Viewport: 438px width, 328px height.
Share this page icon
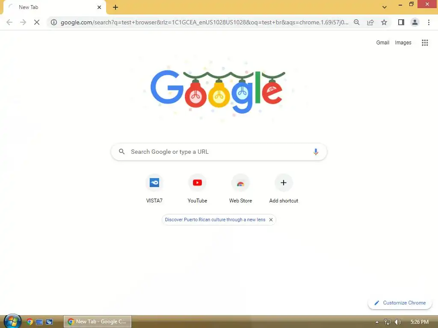(370, 22)
